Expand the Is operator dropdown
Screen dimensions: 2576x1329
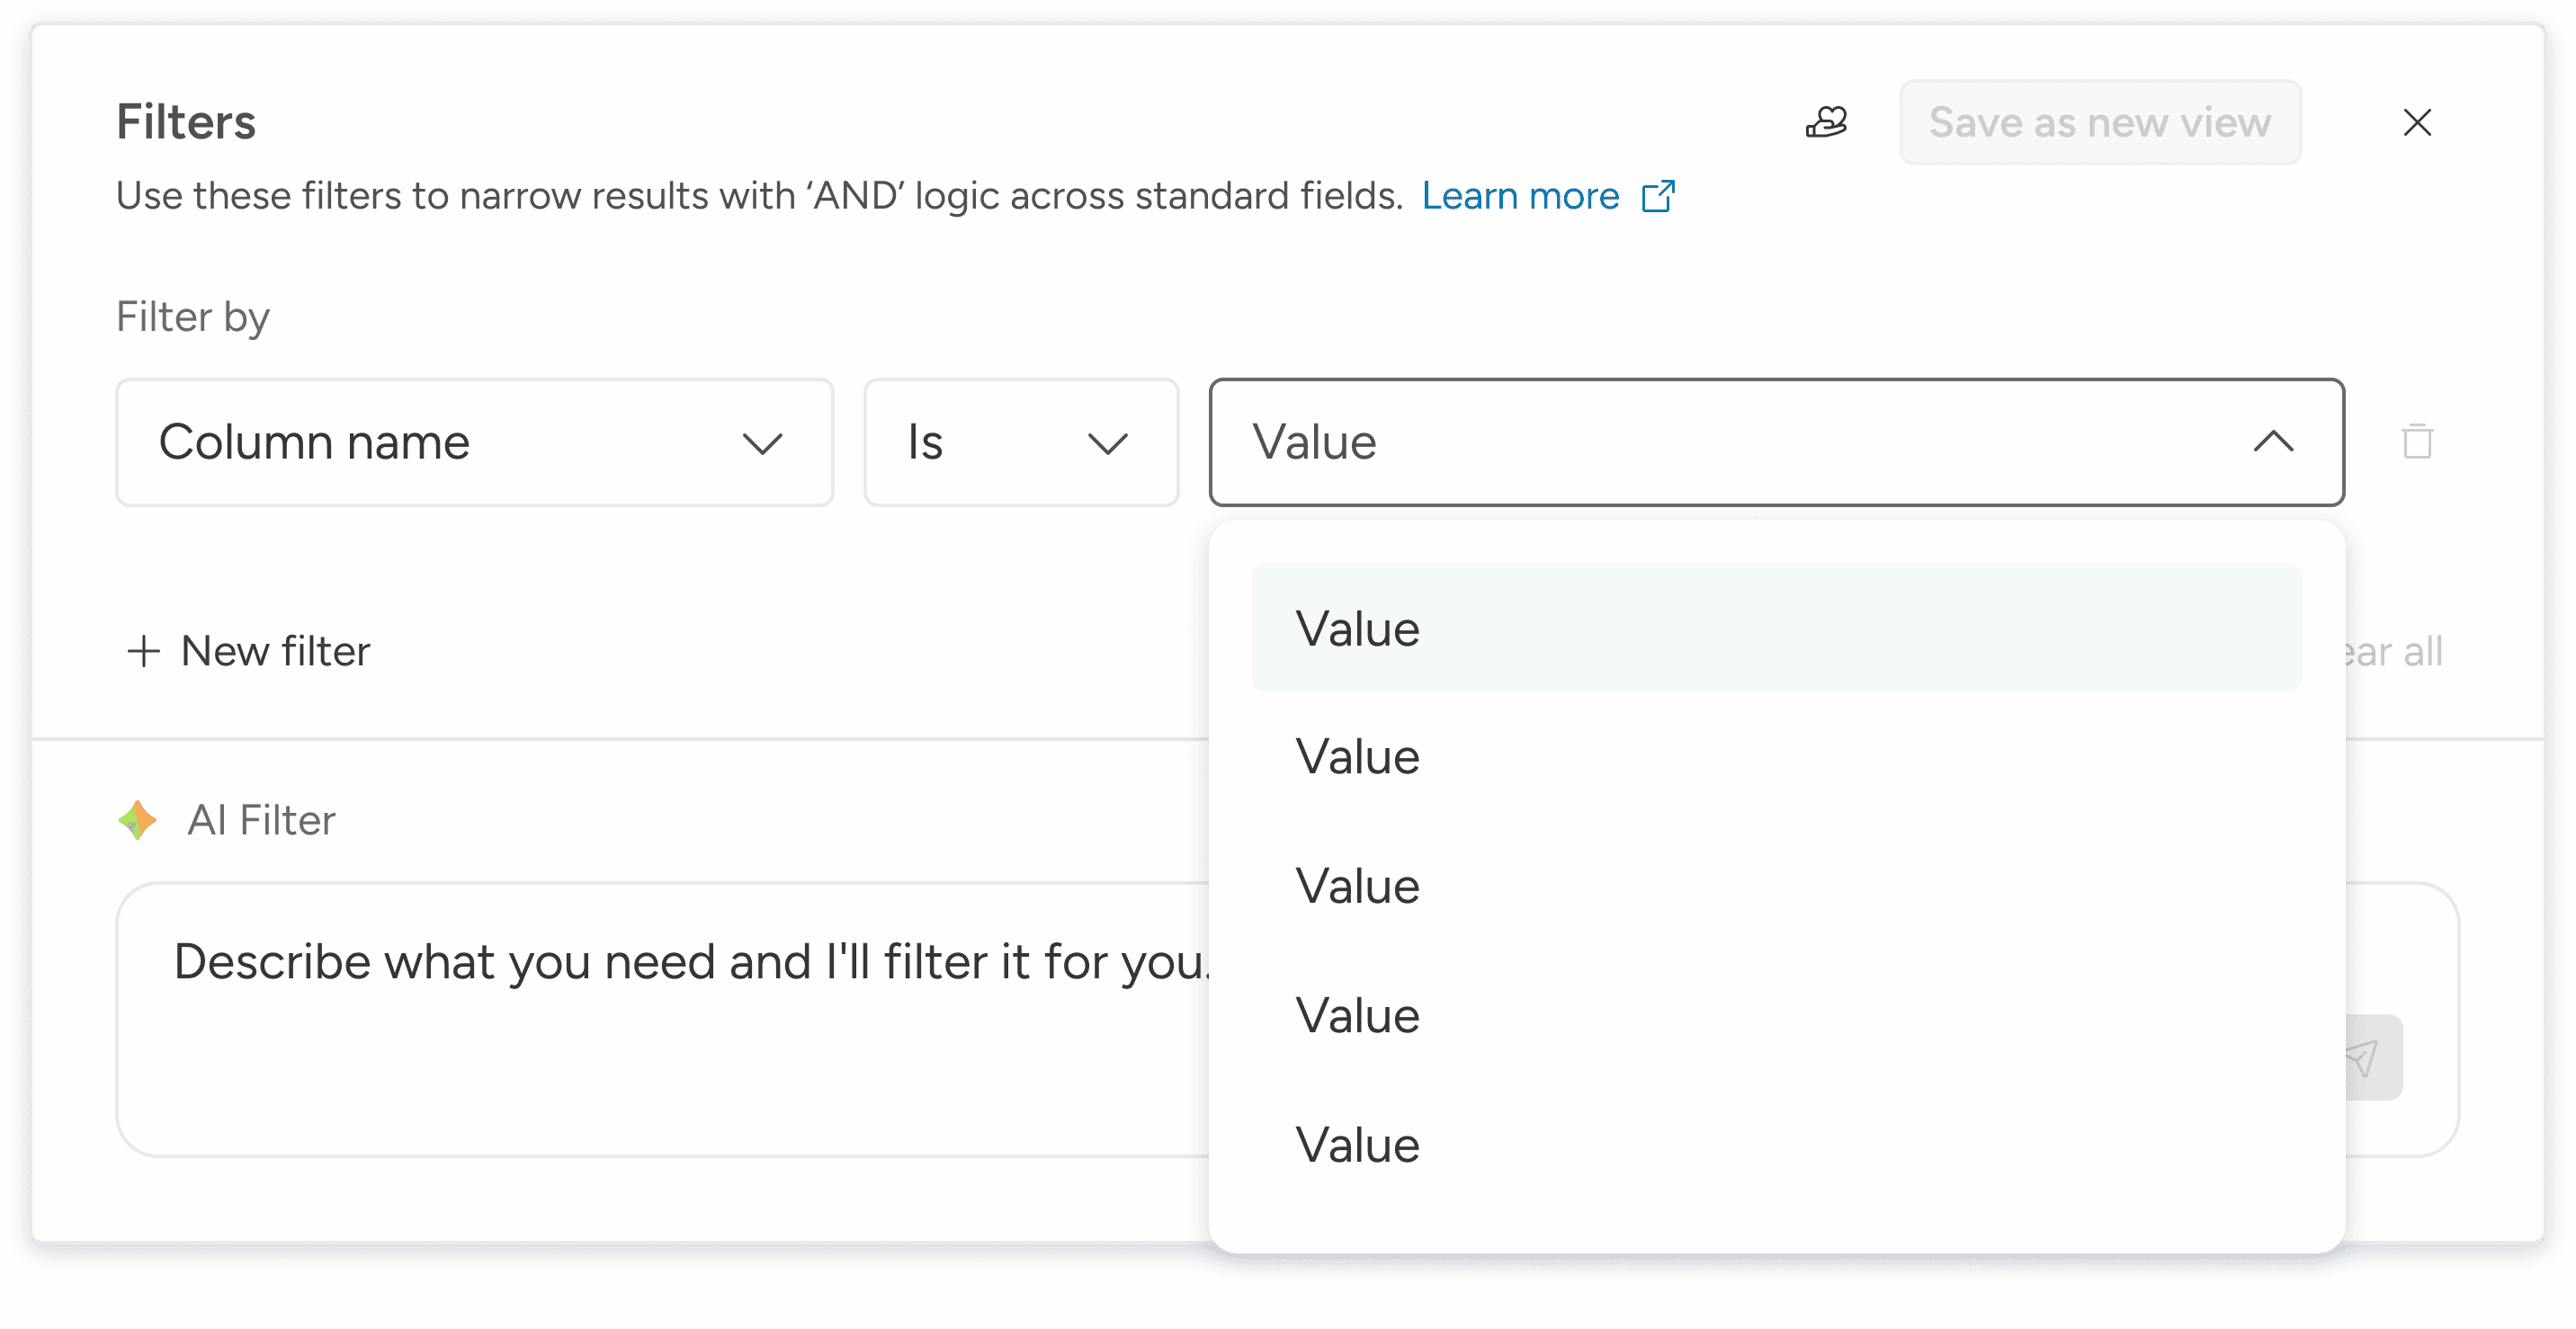coord(1020,442)
